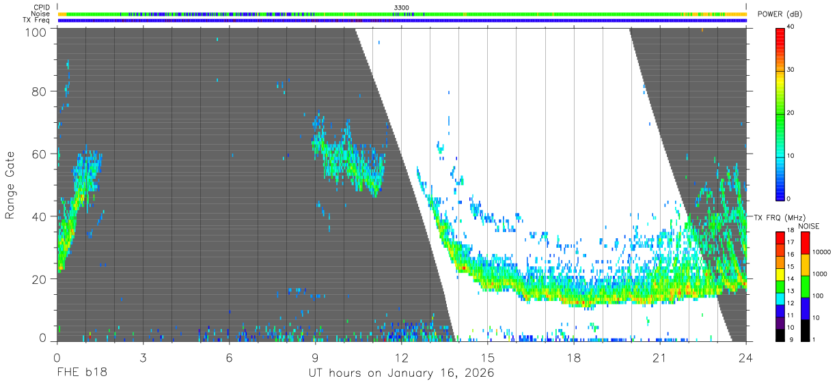Click the UT hours on January 16, 2026 label
839x387 pixels.
pyautogui.click(x=401, y=373)
